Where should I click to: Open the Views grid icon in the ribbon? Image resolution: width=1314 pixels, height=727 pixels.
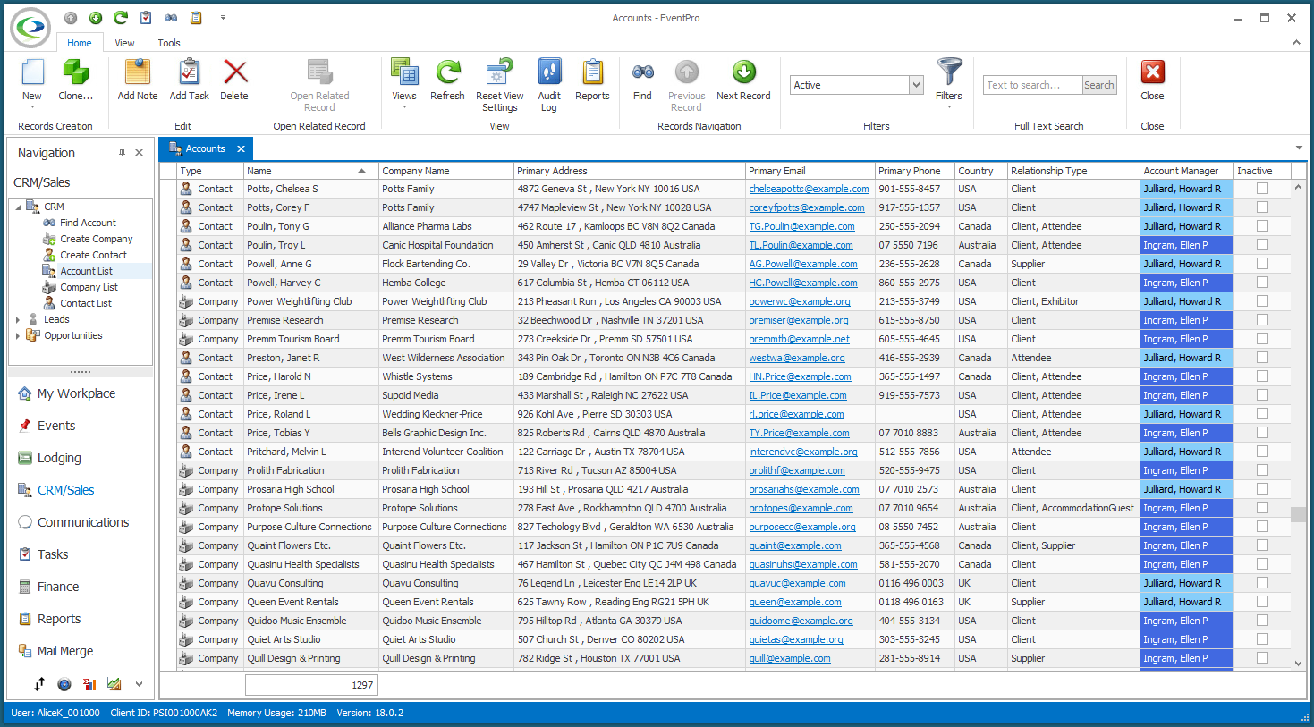[x=404, y=72]
